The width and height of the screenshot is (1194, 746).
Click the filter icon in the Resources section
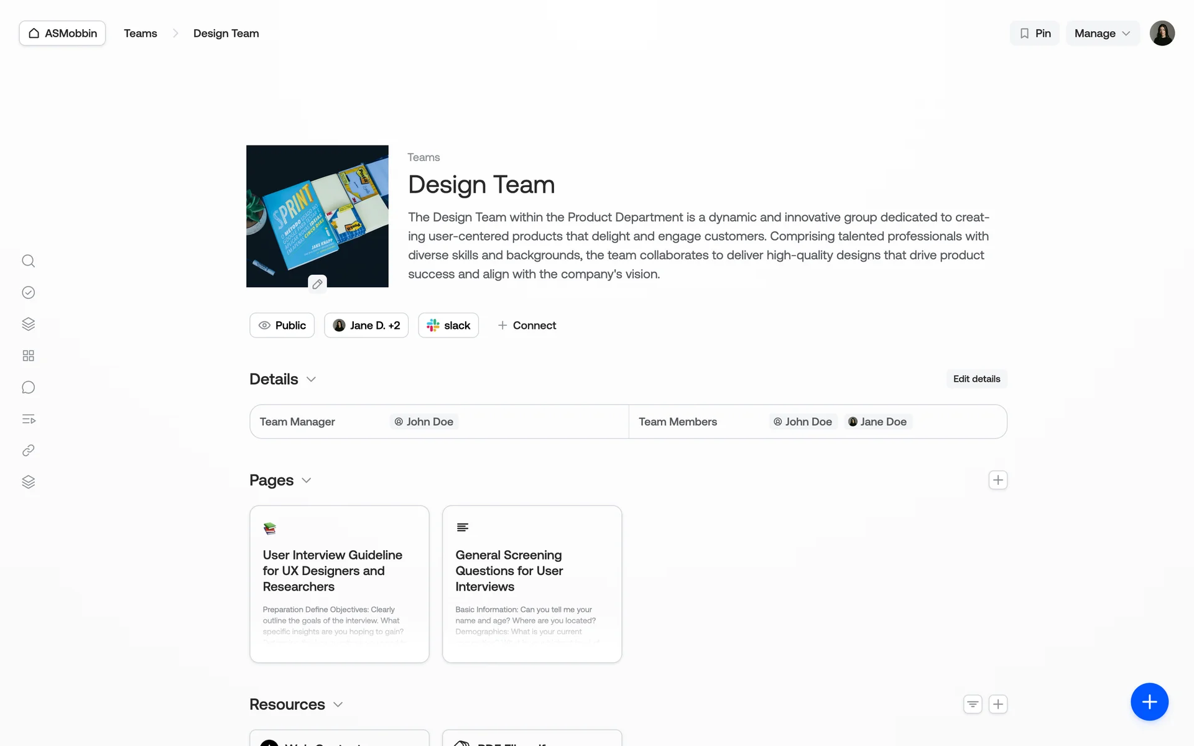coord(973,704)
